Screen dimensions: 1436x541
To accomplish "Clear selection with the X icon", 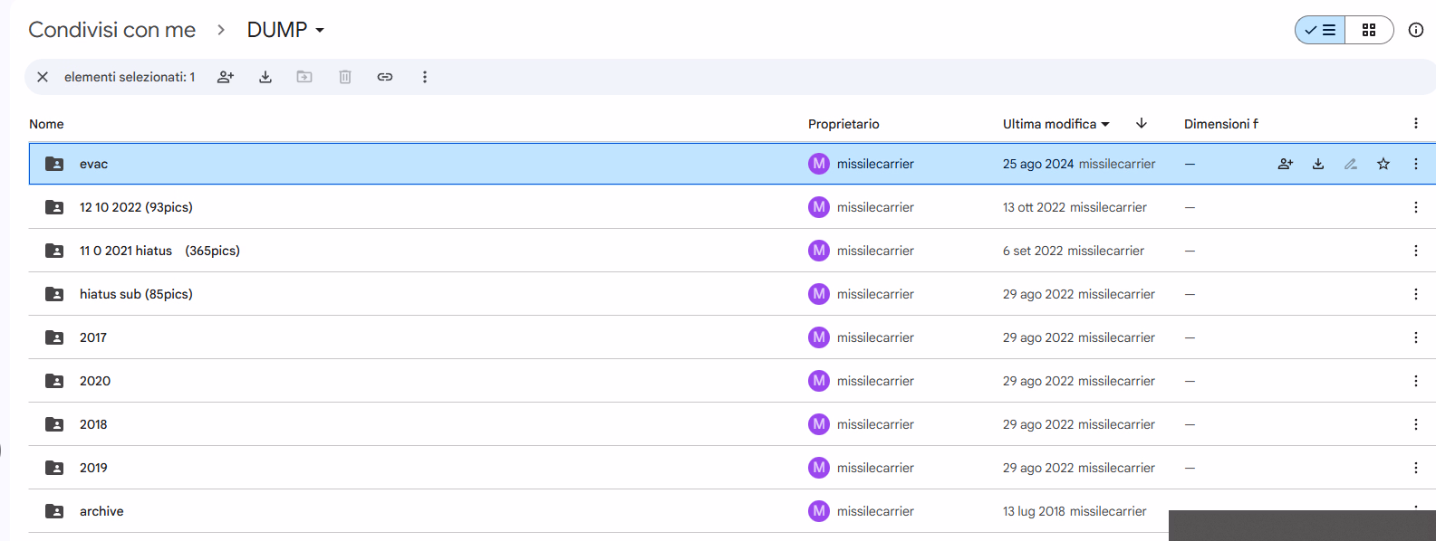I will click(43, 77).
